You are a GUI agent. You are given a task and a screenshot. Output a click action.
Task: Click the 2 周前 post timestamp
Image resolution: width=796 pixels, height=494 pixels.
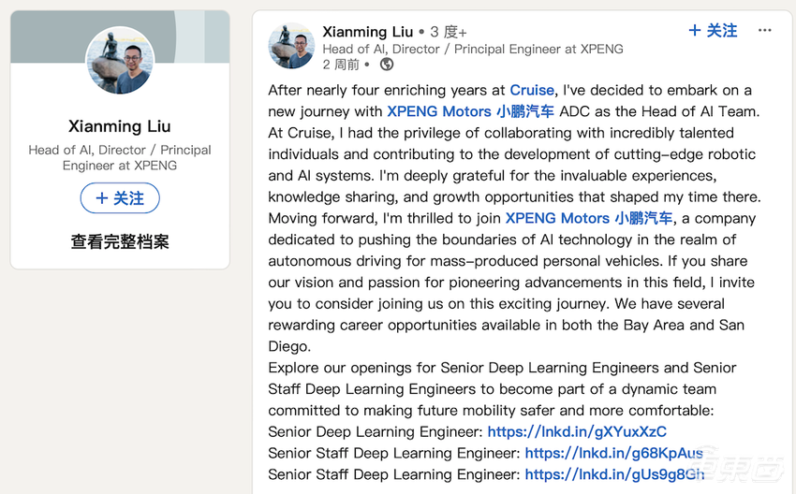tap(341, 65)
